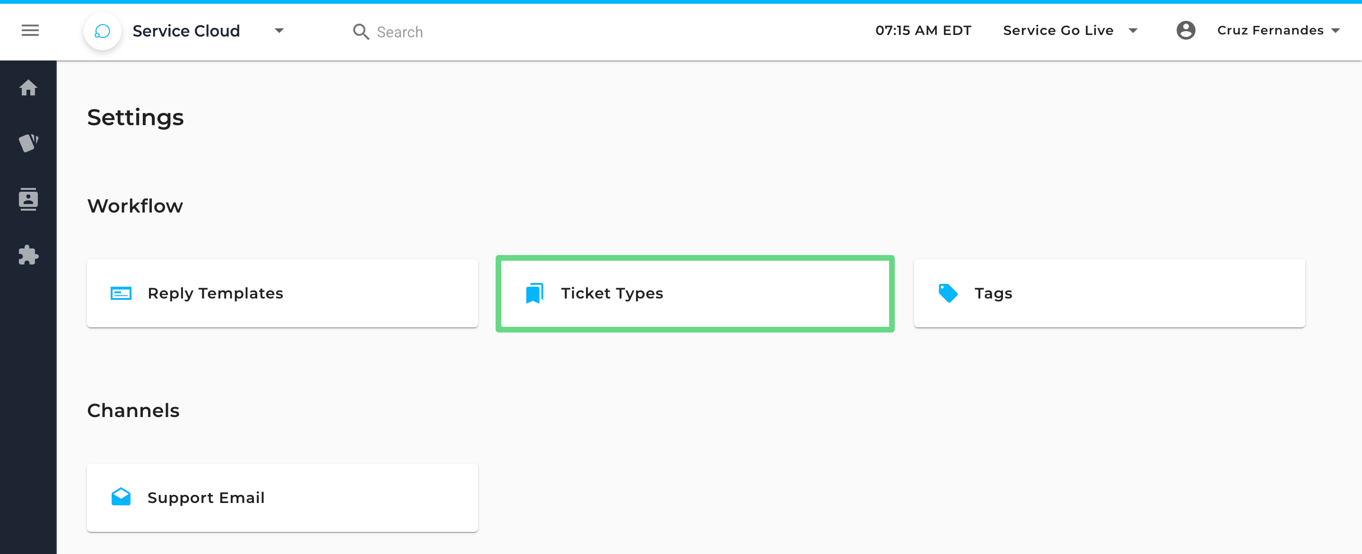Click the Reply Templates card icon
1362x554 pixels.
coord(121,293)
